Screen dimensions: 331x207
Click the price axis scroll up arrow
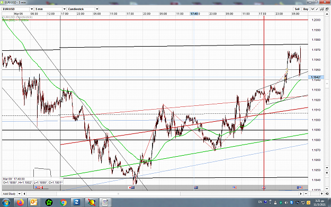(x=327, y=14)
